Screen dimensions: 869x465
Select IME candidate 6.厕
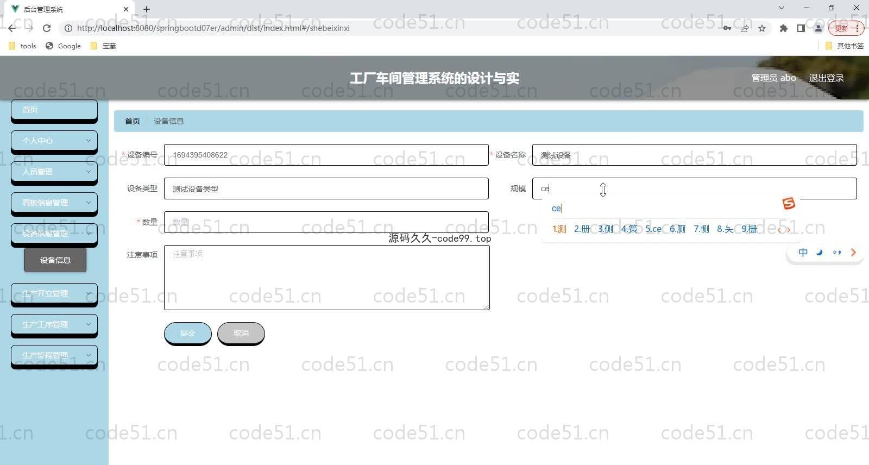677,229
